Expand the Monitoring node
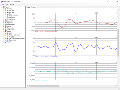This screenshot has width=120, height=90. click(4, 42)
